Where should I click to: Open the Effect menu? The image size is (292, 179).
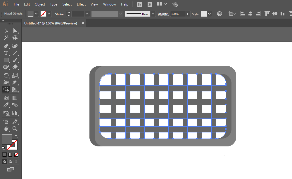click(x=81, y=4)
